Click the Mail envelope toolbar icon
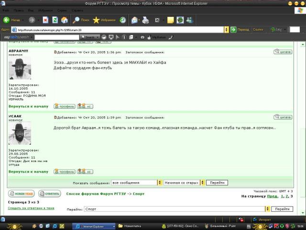This screenshot has width=306, height=230. (x=135, y=20)
